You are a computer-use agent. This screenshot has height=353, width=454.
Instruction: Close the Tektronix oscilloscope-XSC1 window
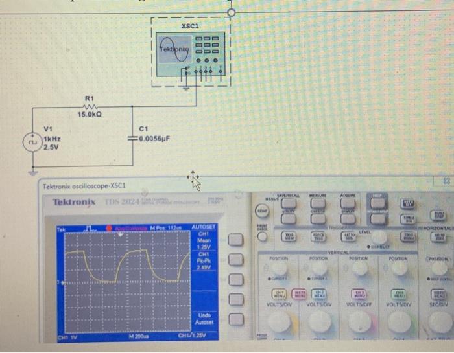tap(447, 181)
